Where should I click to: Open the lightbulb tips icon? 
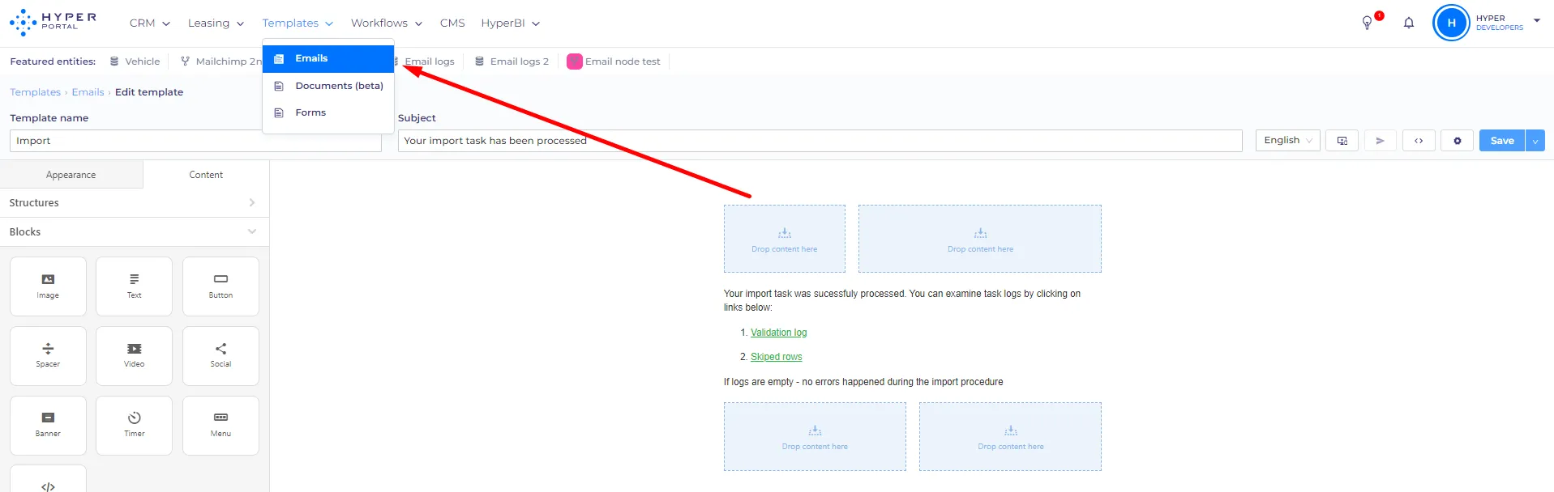(1368, 23)
